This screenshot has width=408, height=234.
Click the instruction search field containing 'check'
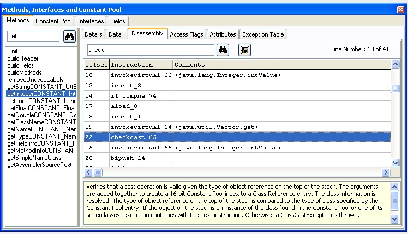coord(151,50)
